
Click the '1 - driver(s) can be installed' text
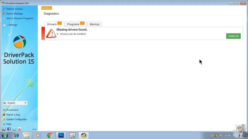(71, 34)
